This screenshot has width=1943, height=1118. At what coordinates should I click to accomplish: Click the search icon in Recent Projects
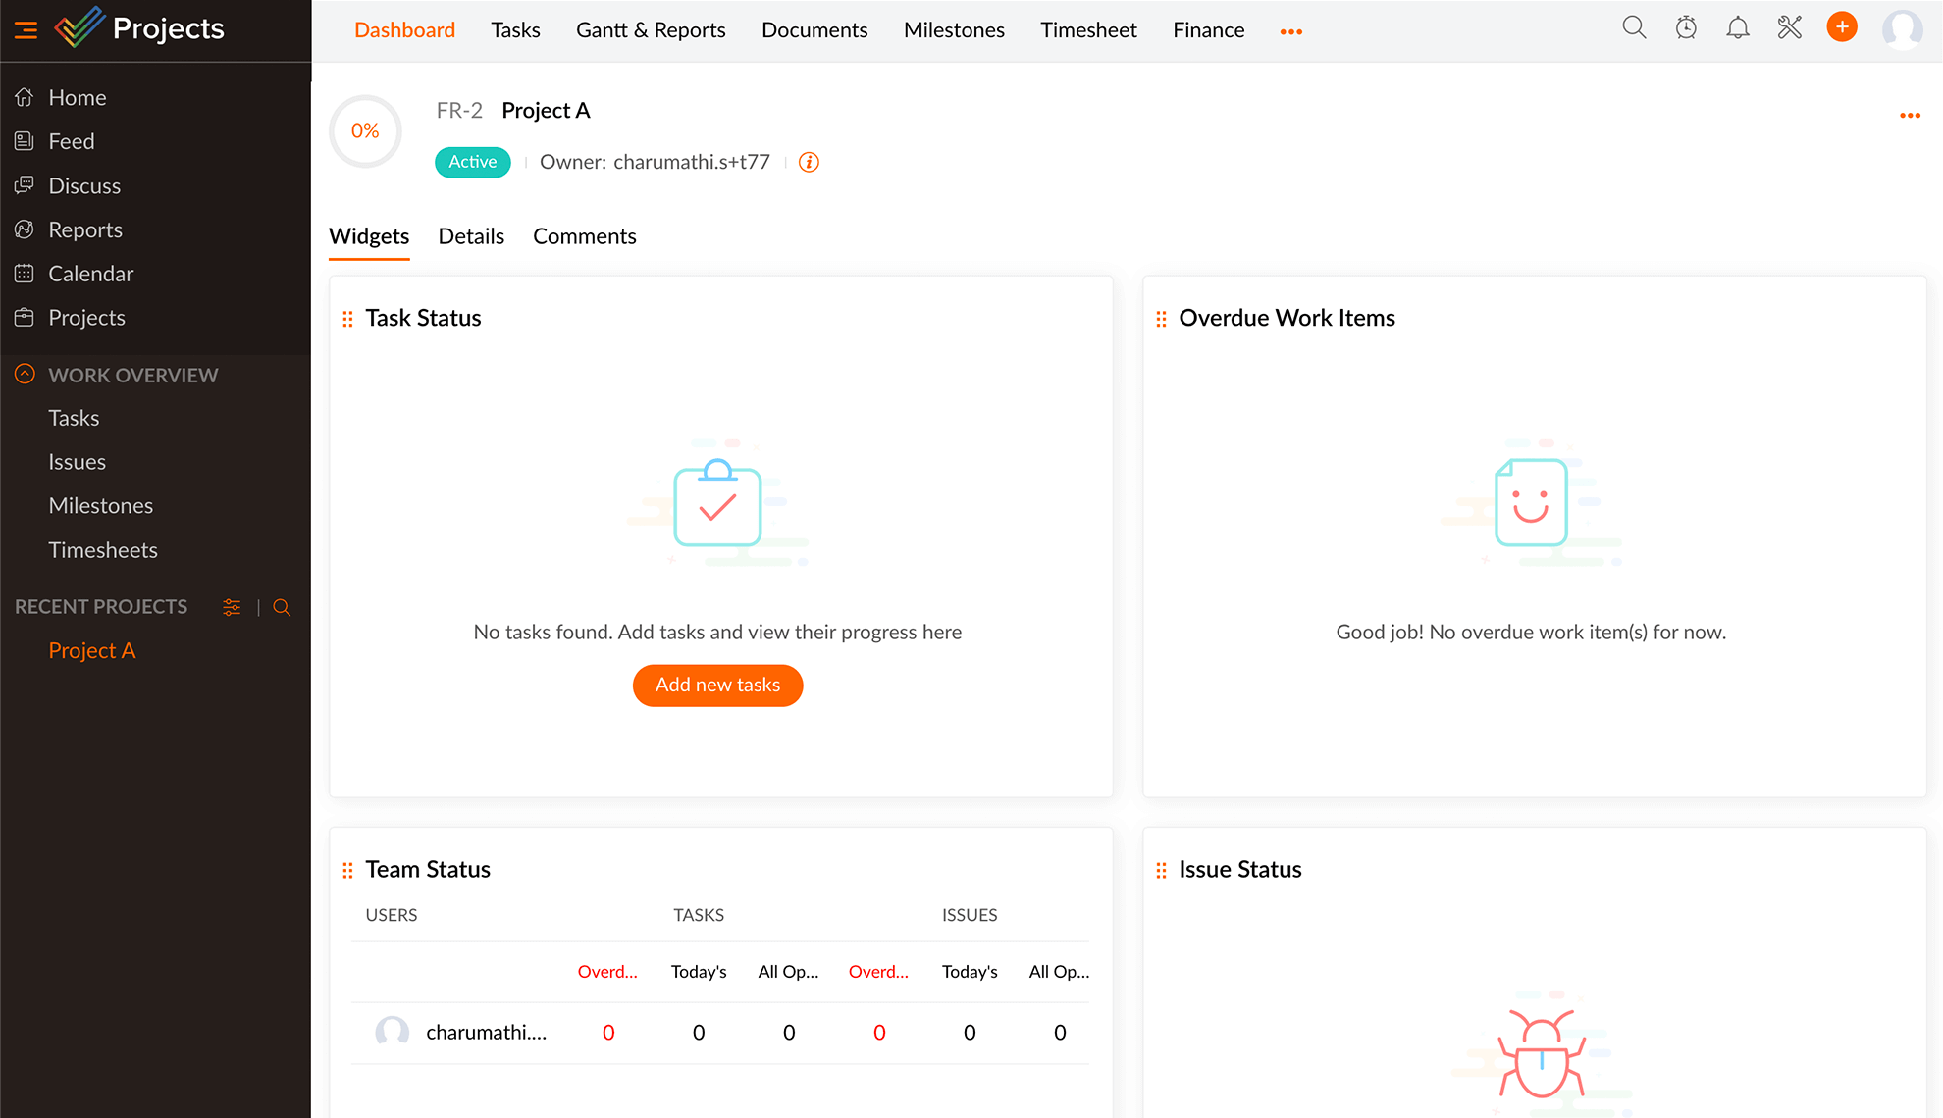click(x=281, y=607)
